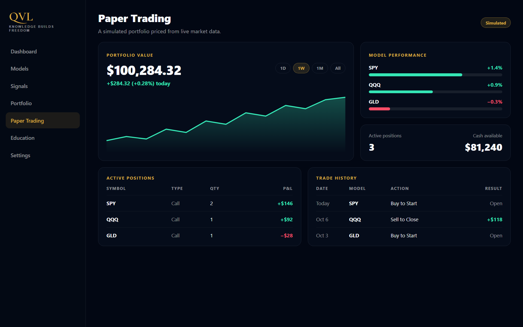Click Buy to Start for GLD trade

(x=404, y=235)
